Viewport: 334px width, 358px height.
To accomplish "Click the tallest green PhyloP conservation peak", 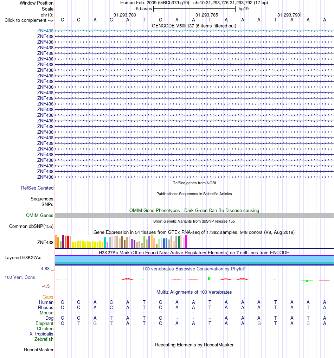I will pyautogui.click(x=209, y=278).
